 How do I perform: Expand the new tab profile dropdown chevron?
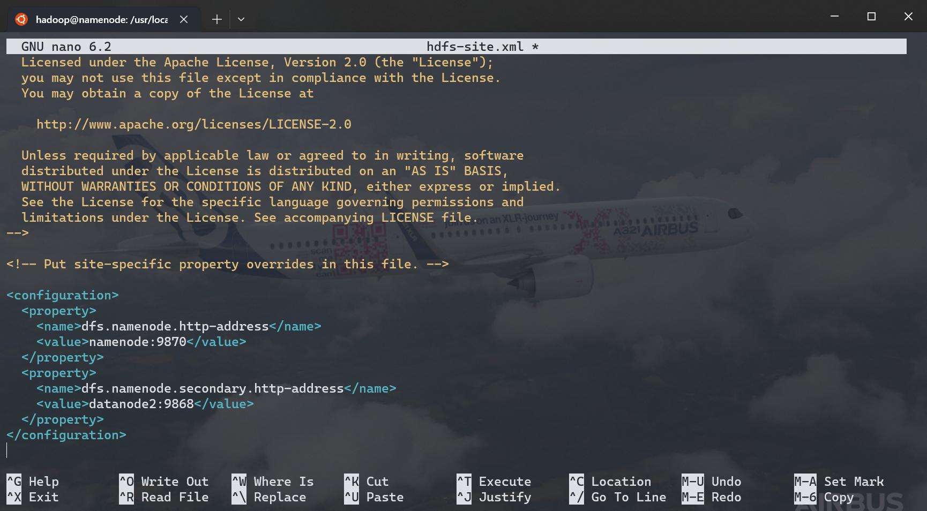tap(241, 19)
